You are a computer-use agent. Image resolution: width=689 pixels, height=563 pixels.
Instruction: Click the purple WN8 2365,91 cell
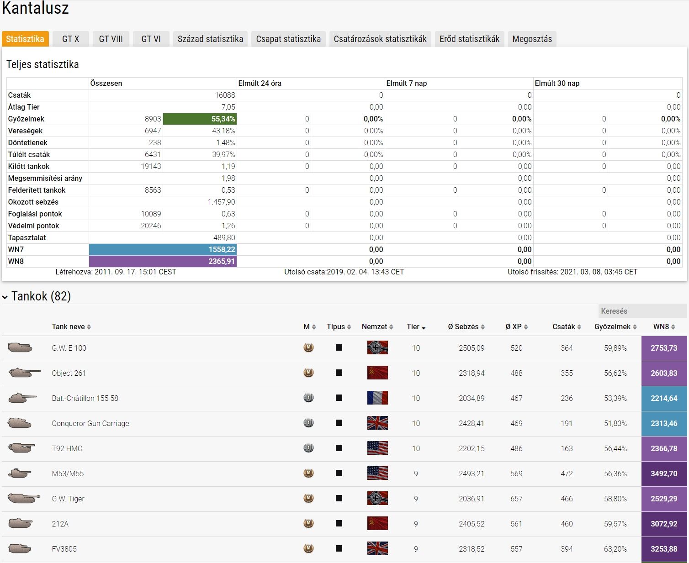[163, 261]
